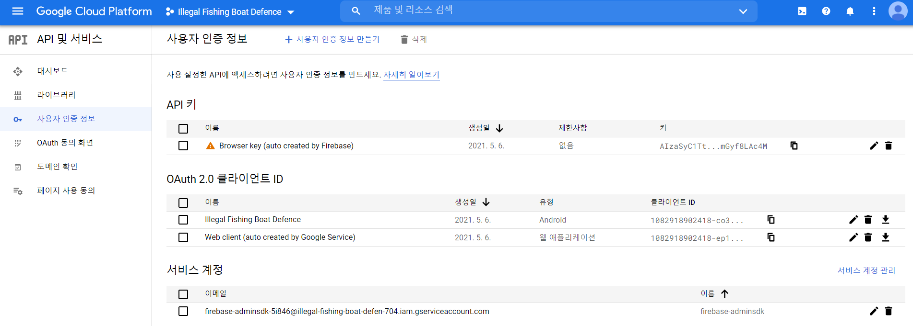Screen dimensions: 913x326
Task: Sort OAuth clients by 생성일 column
Action: pyautogui.click(x=472, y=202)
